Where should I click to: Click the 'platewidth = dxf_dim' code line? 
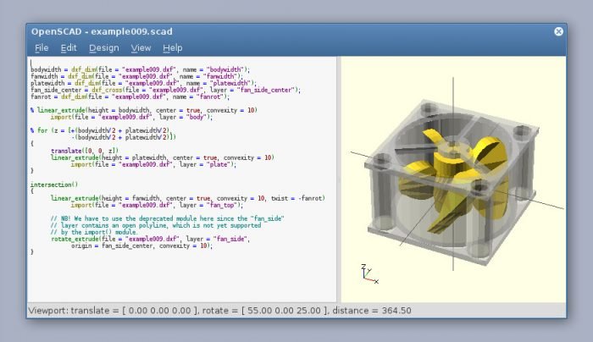pyautogui.click(x=143, y=83)
